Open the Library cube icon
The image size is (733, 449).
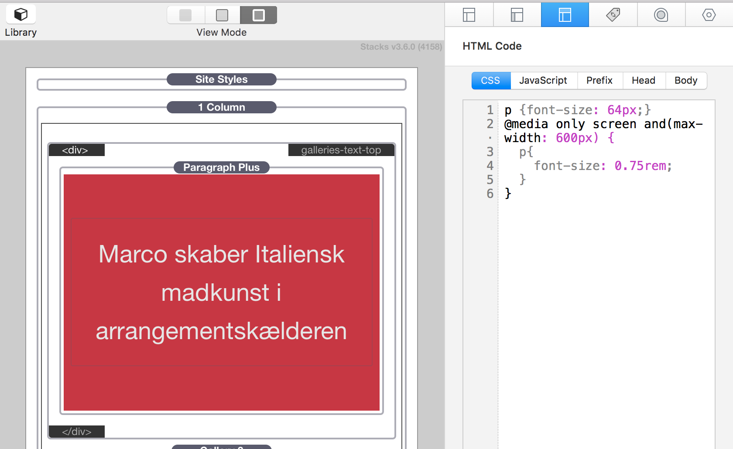tap(21, 14)
